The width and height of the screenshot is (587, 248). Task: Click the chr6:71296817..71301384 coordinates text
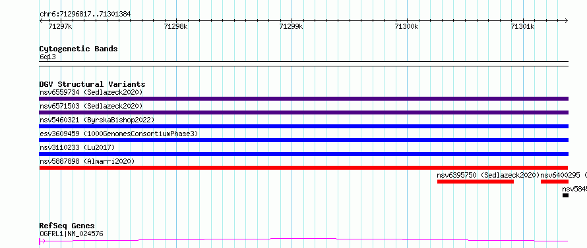click(85, 14)
